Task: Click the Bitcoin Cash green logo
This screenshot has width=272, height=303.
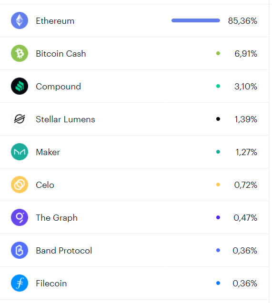Action: pyautogui.click(x=20, y=53)
